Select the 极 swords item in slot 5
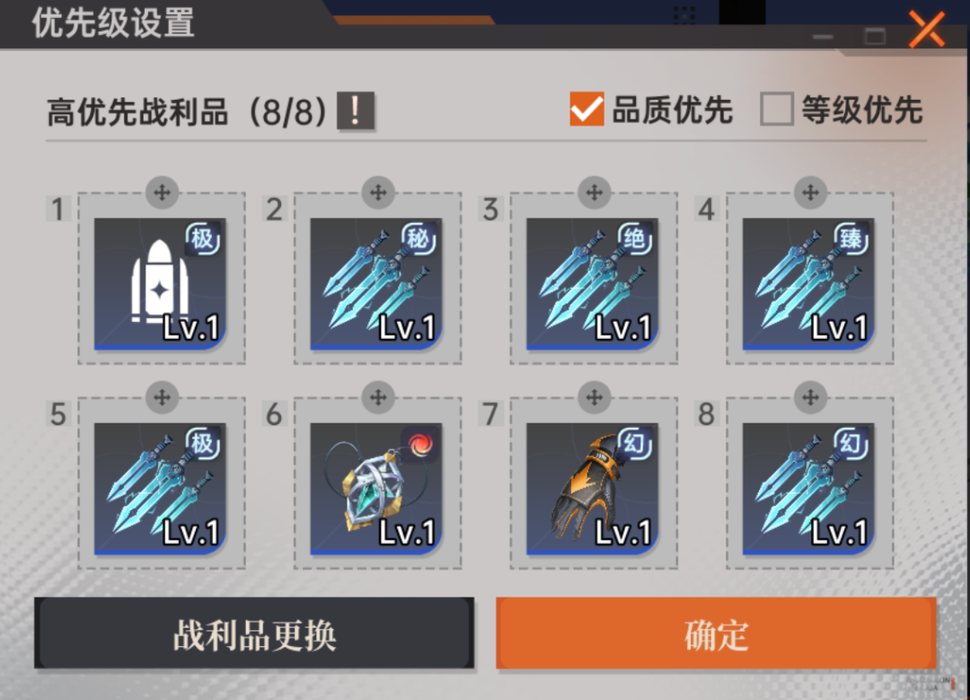 tap(160, 488)
